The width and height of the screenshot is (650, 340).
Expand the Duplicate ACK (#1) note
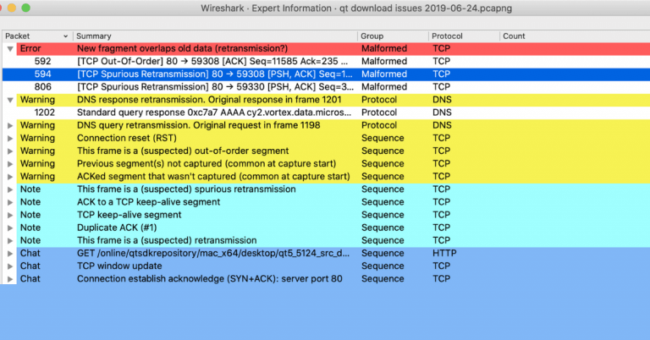click(9, 228)
